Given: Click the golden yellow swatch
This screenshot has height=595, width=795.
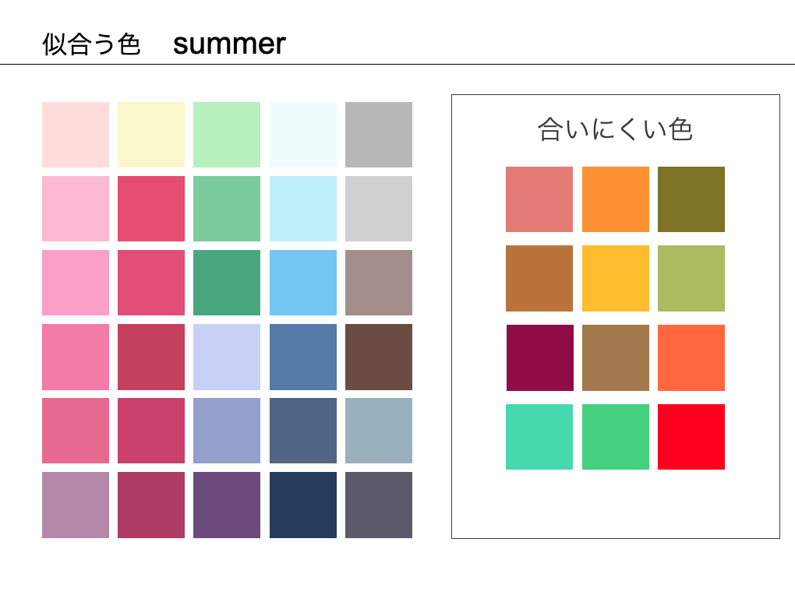Looking at the screenshot, I should tap(615, 278).
